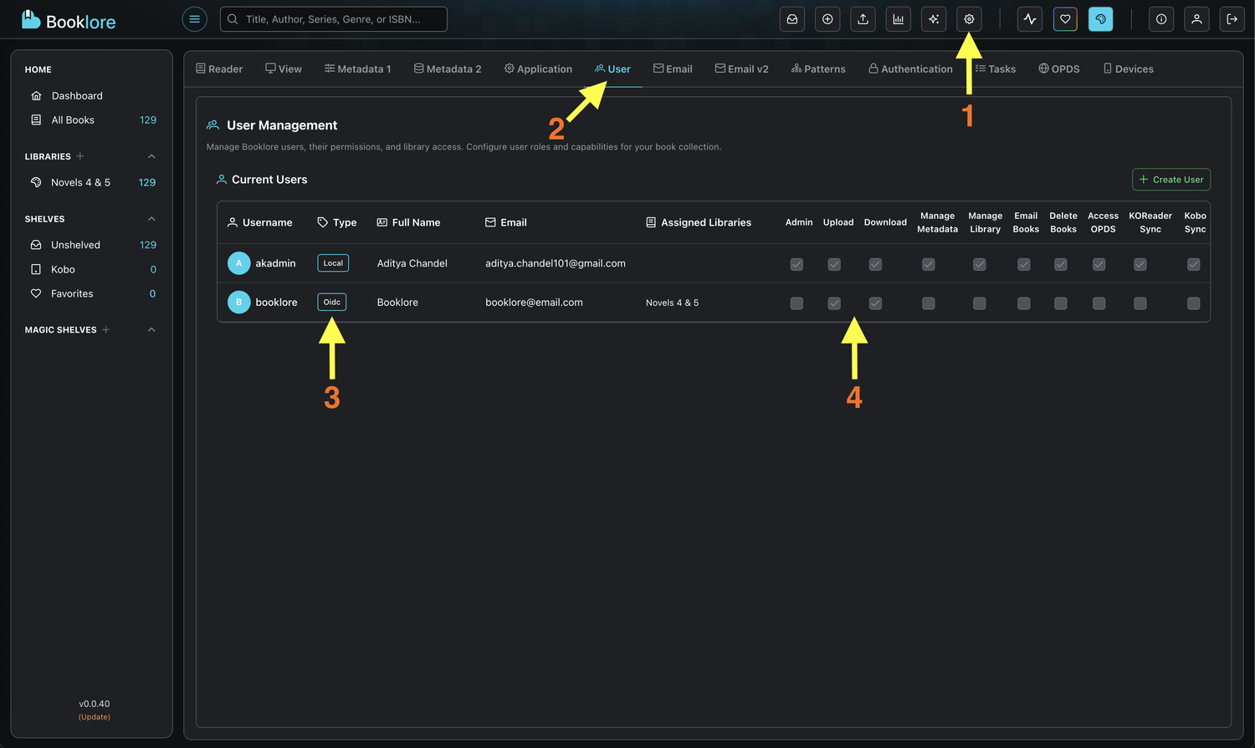
Task: Open the library statistics chart icon
Action: 898,19
